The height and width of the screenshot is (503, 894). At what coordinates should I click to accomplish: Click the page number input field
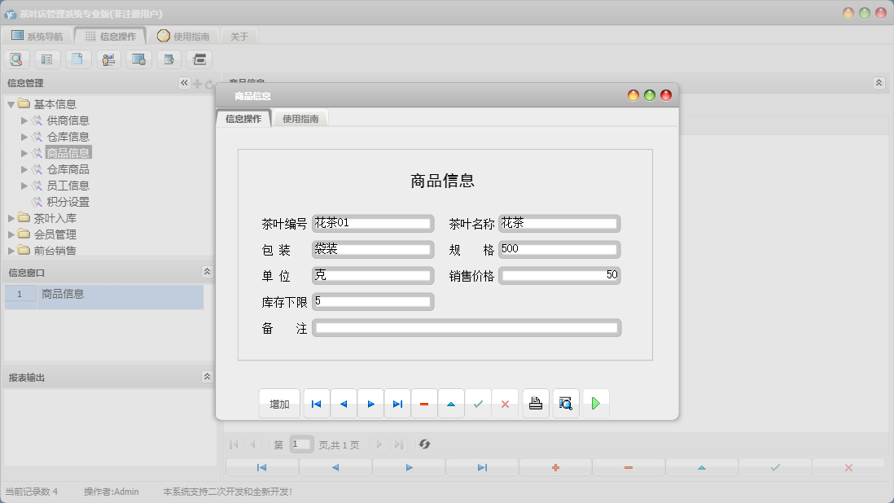(x=301, y=444)
